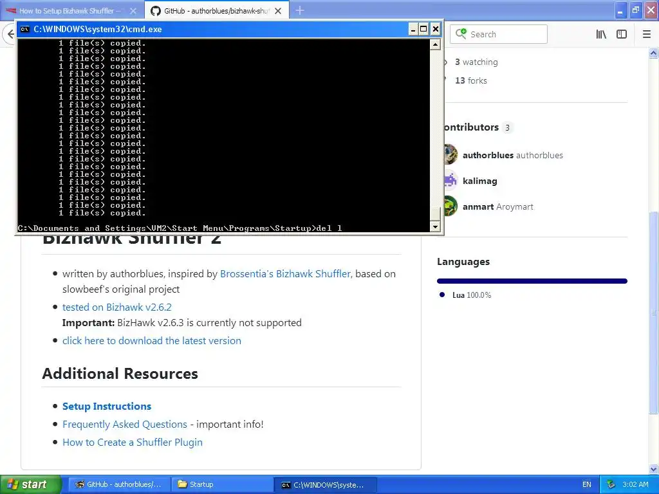Click kalimag contributor avatar

[x=450, y=181]
